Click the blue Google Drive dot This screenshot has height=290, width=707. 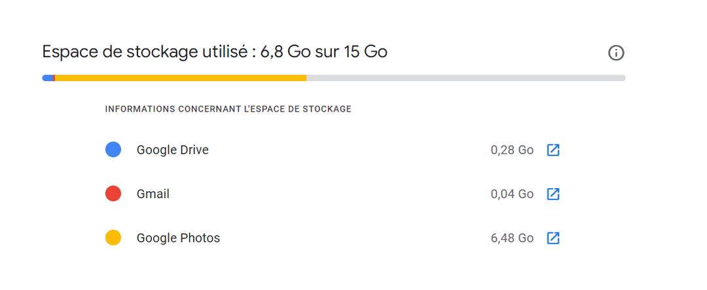[x=113, y=150]
